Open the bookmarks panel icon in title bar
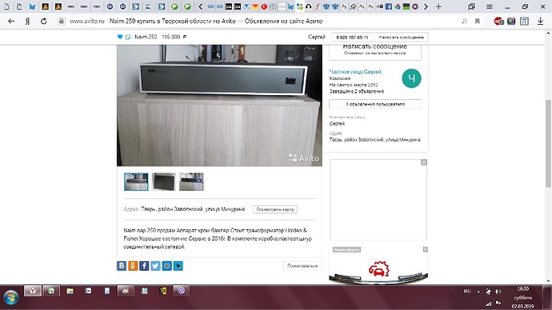This screenshot has width=552, height=310. pyautogui.click(x=471, y=6)
